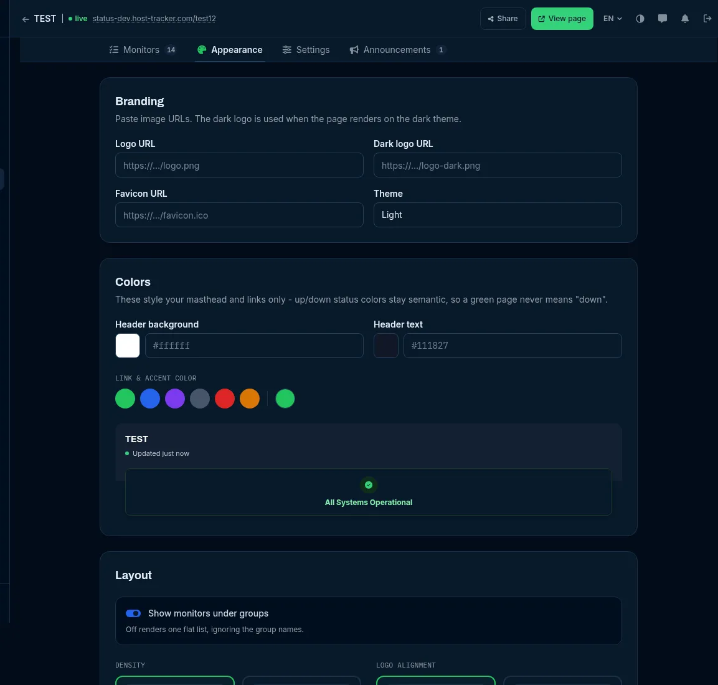Click the Share button
The width and height of the screenshot is (718, 685).
(x=503, y=19)
